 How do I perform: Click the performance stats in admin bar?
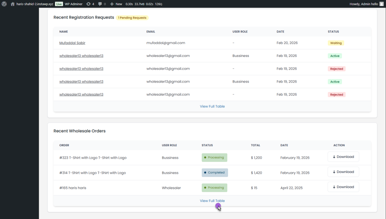(144, 4)
